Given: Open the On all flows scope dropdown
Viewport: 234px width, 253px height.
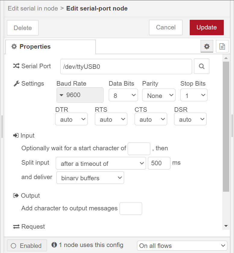Looking at the screenshot, I should click(182, 246).
